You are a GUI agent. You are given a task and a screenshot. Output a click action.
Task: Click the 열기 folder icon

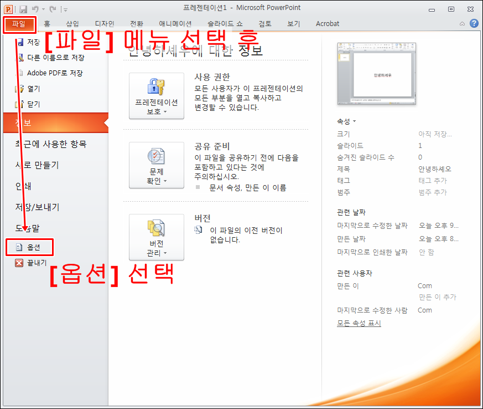[19, 89]
